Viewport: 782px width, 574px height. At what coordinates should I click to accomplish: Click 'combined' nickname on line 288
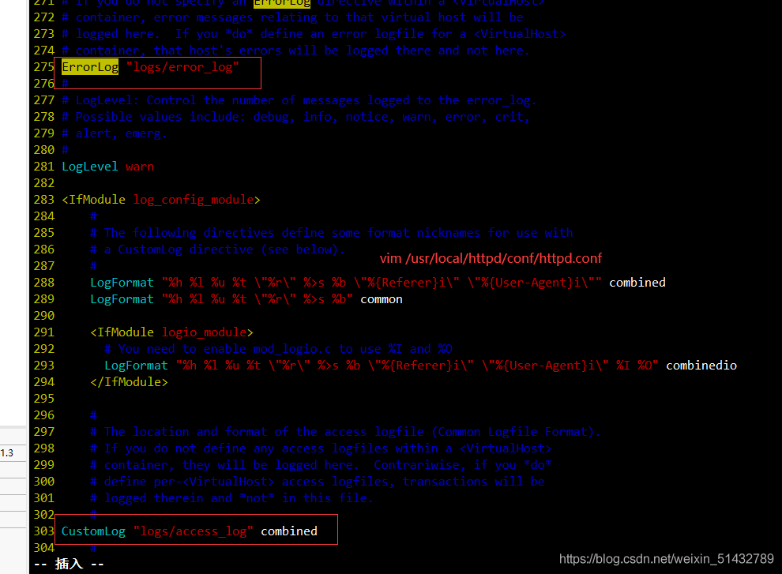(637, 282)
